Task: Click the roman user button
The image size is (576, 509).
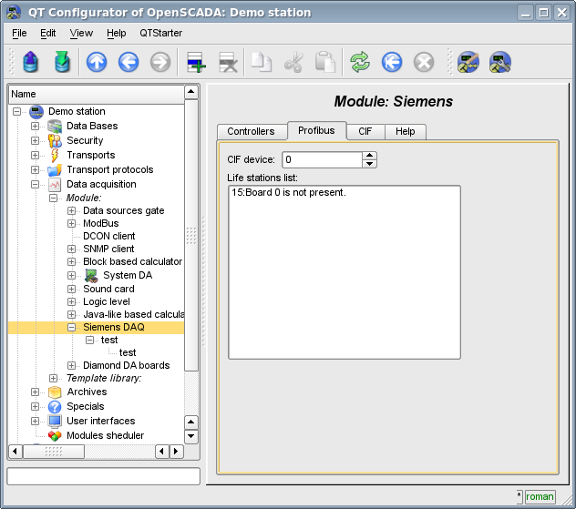Action: [x=540, y=496]
